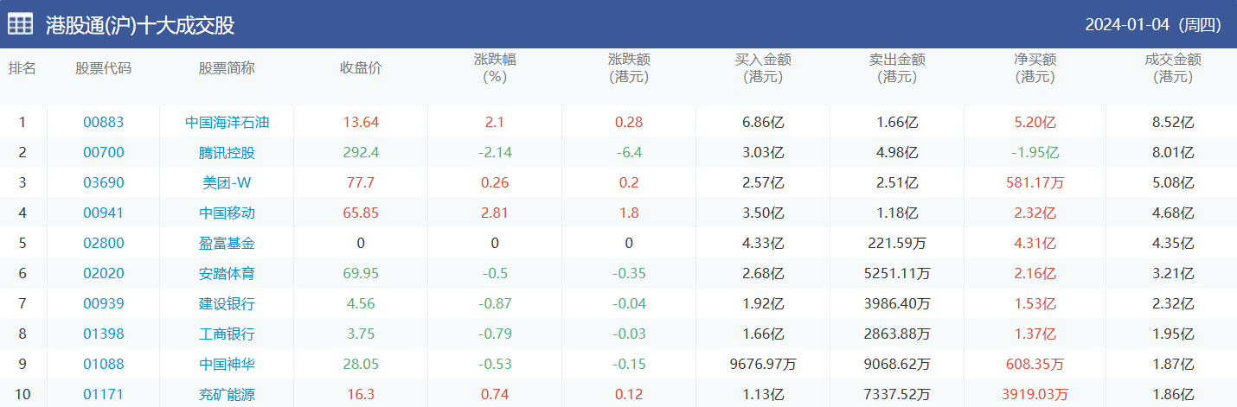This screenshot has height=407, width=1237.
Task: Click 中国海洋石油 stock name link
Action: (x=227, y=122)
